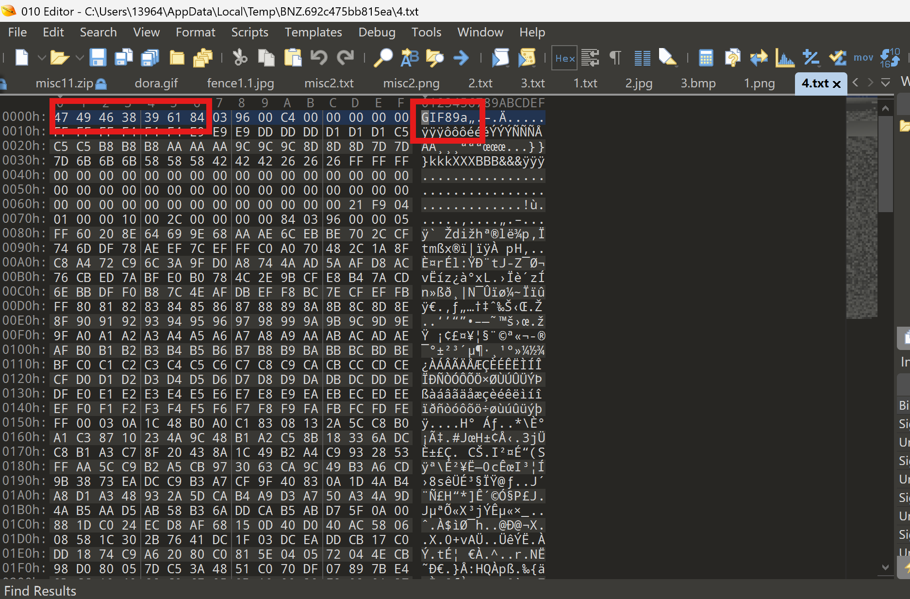Image resolution: width=910 pixels, height=599 pixels.
Task: Redo the last undone edit
Action: coord(345,58)
